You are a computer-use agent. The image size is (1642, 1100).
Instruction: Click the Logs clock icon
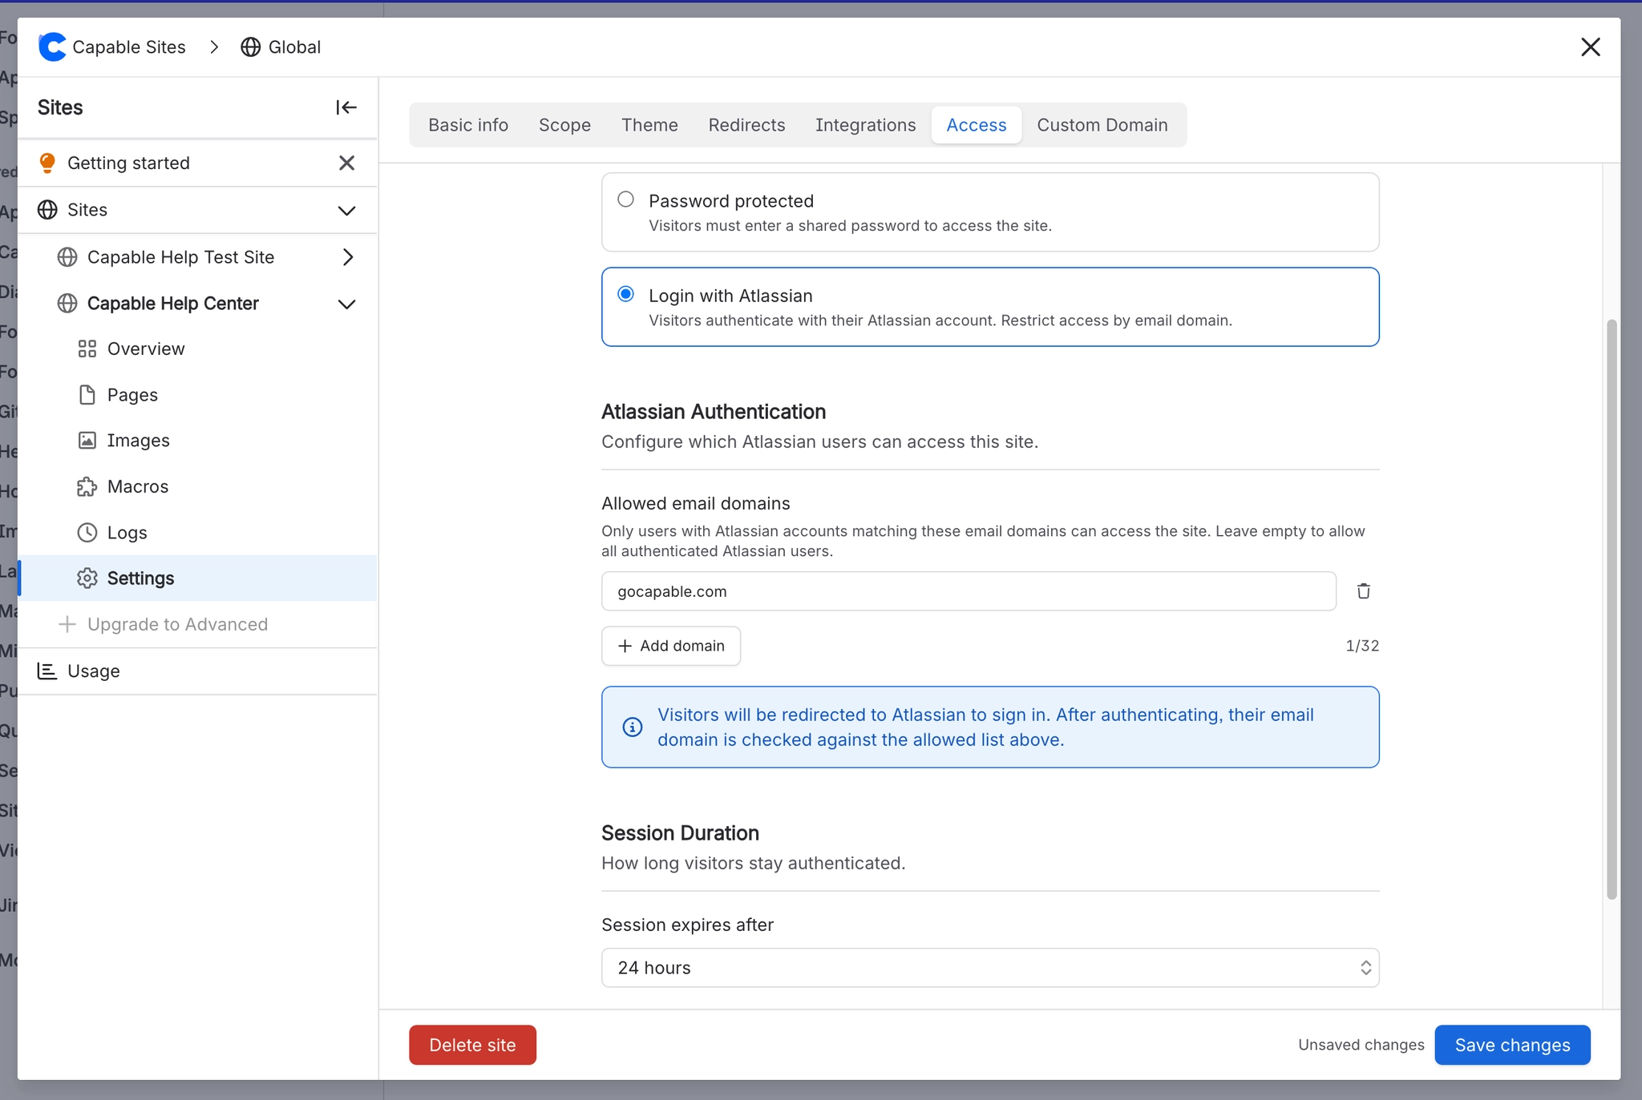[x=87, y=533]
